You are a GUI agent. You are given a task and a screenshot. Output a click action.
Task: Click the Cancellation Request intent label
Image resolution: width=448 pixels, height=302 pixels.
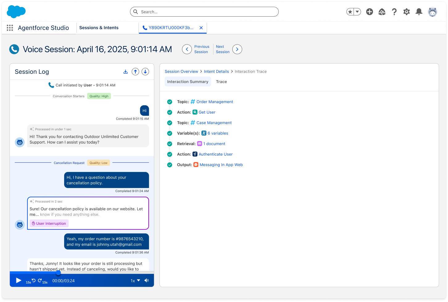(x=69, y=163)
